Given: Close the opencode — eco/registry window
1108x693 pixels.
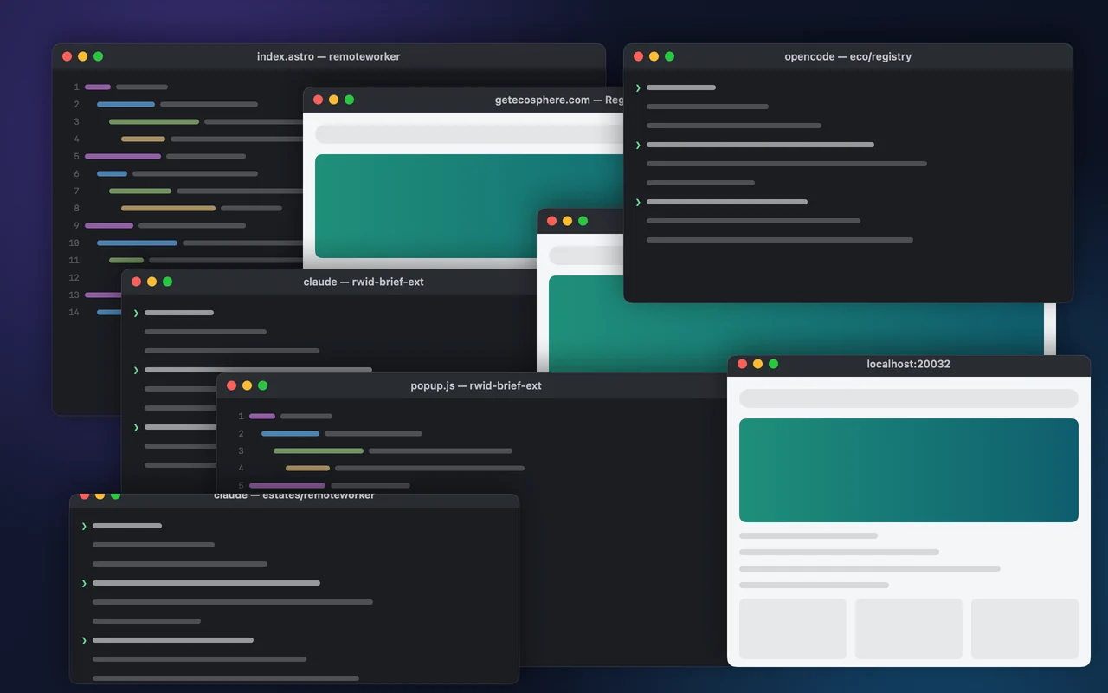Looking at the screenshot, I should tap(639, 56).
